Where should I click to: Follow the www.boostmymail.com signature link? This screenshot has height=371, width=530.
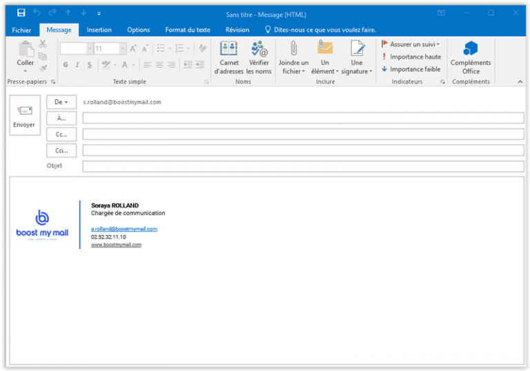click(116, 245)
